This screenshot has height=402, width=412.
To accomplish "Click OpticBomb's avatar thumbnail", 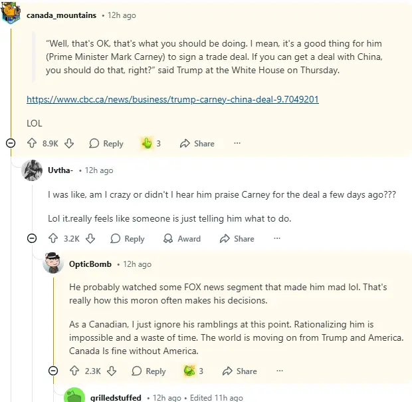I will (53, 264).
